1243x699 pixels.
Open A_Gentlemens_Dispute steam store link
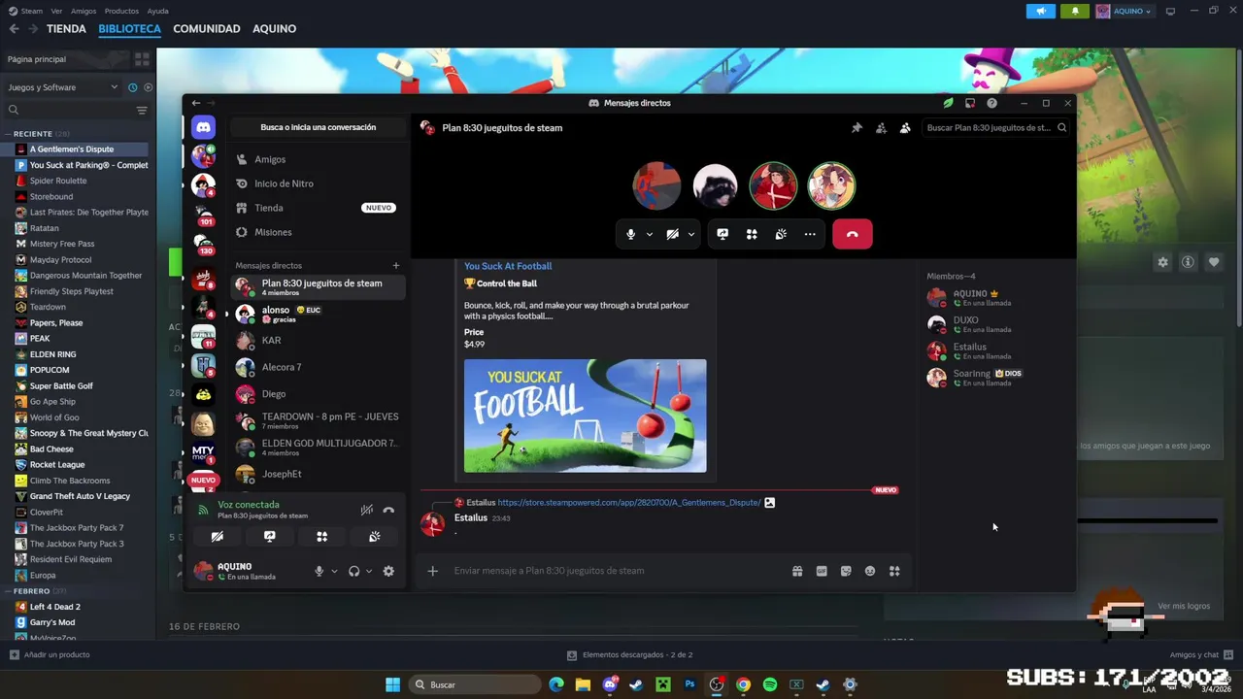click(x=629, y=503)
